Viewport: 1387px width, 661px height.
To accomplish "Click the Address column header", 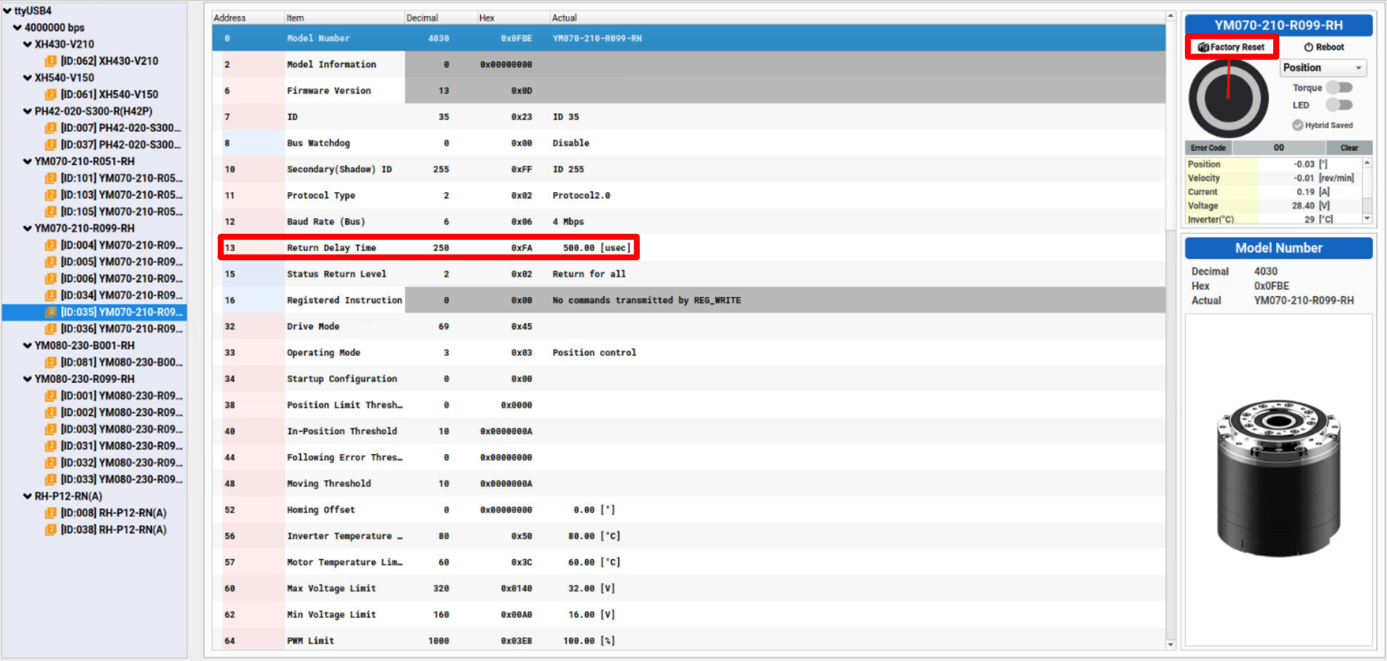I will pos(248,17).
